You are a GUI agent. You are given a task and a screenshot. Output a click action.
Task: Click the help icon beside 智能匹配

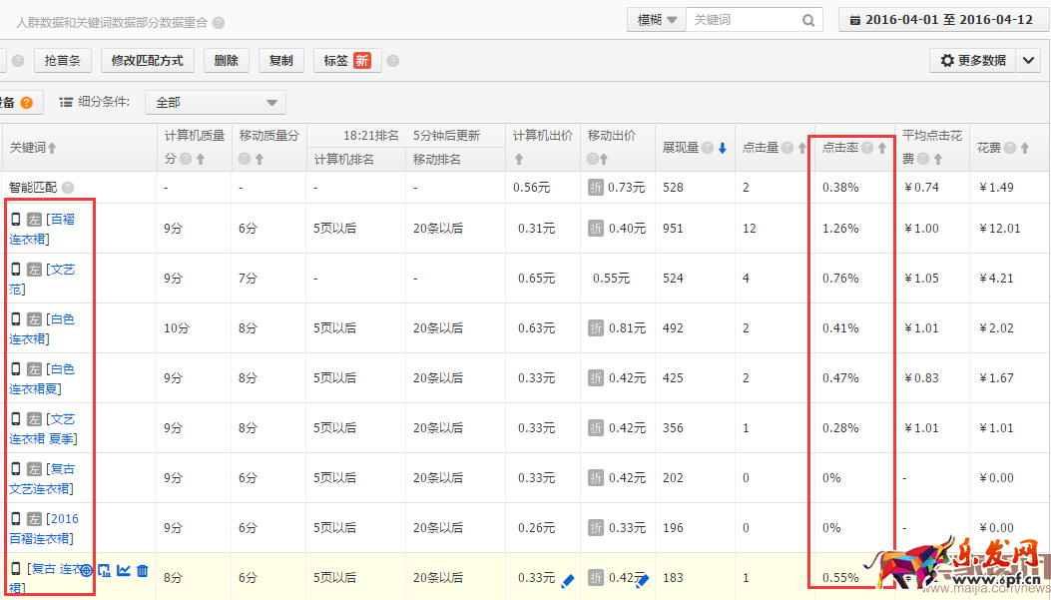pyautogui.click(x=68, y=188)
